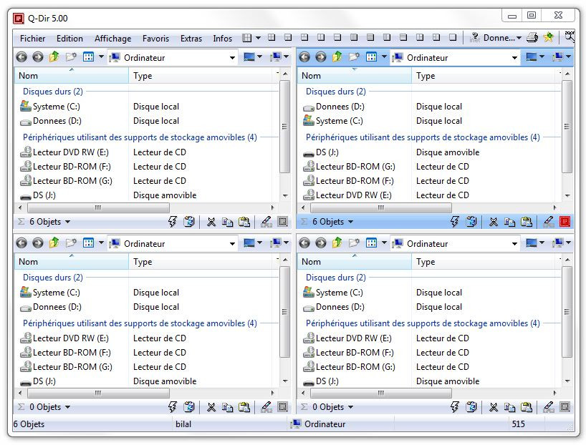Expand the "0 Objets" dropdown in bottom-left pane

pos(67,407)
